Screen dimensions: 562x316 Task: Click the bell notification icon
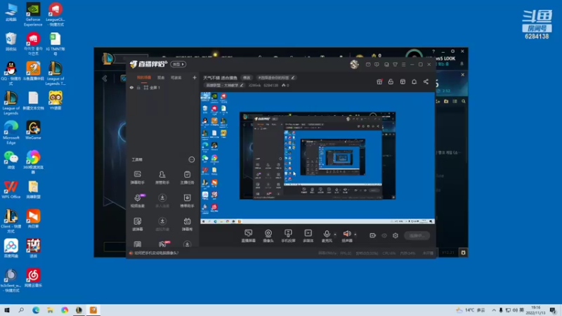coord(414,81)
